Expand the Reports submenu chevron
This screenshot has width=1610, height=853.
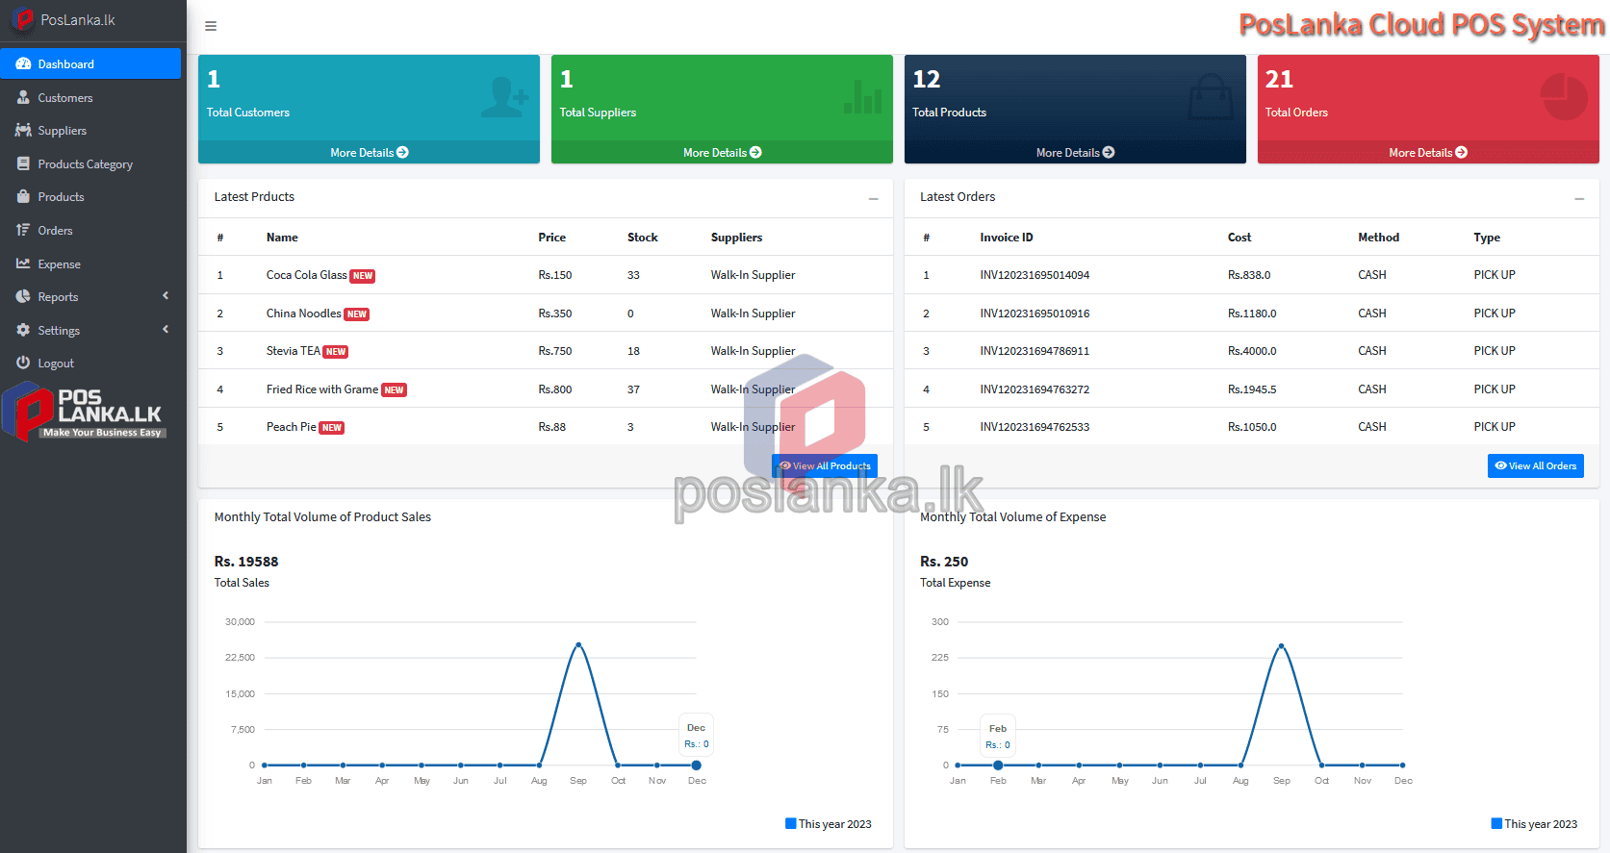coord(166,296)
